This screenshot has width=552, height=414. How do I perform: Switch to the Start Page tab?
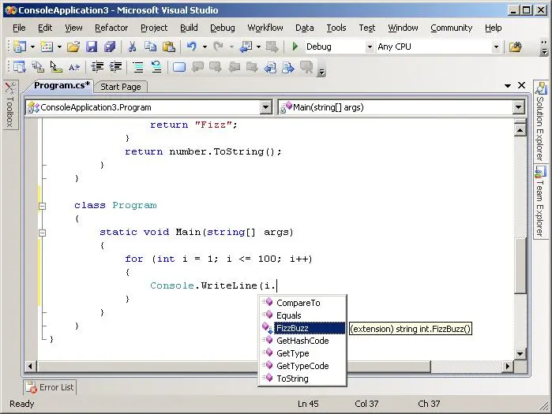[120, 87]
